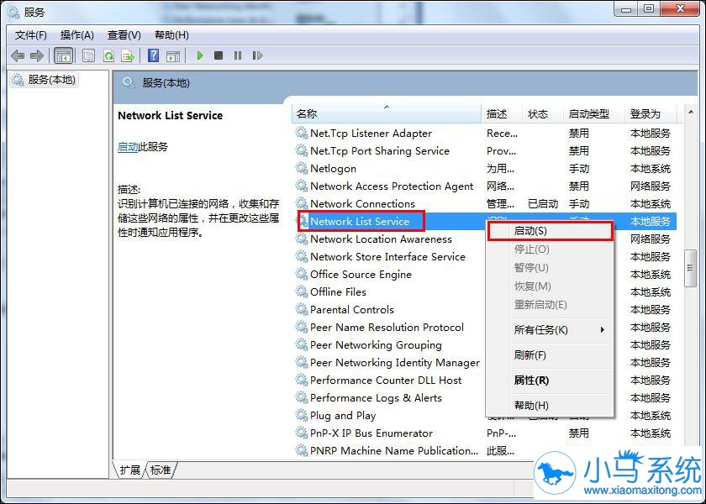The width and height of the screenshot is (706, 504).
Task: Sort by the 启动类型 column header
Action: 594,114
